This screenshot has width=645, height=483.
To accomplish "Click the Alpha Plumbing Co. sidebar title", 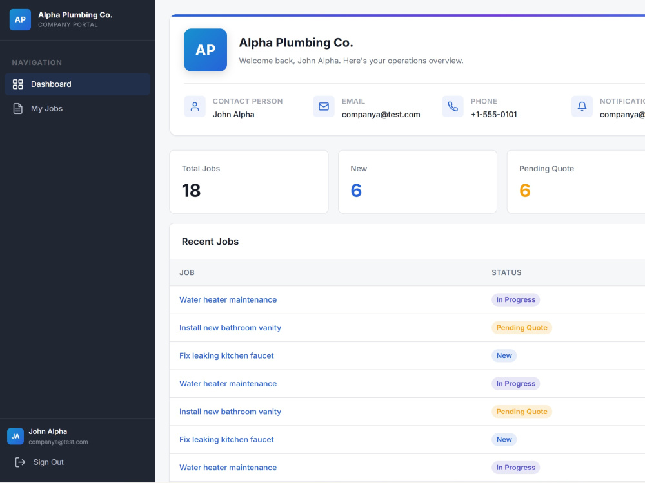I will 75,15.
